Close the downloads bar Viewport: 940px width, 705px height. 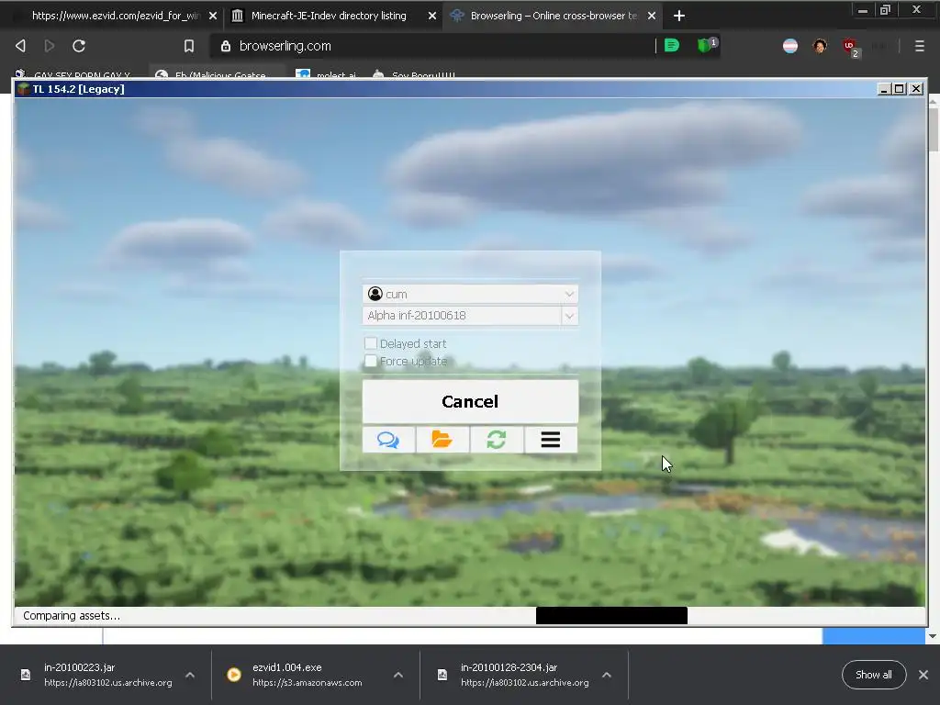(x=923, y=675)
